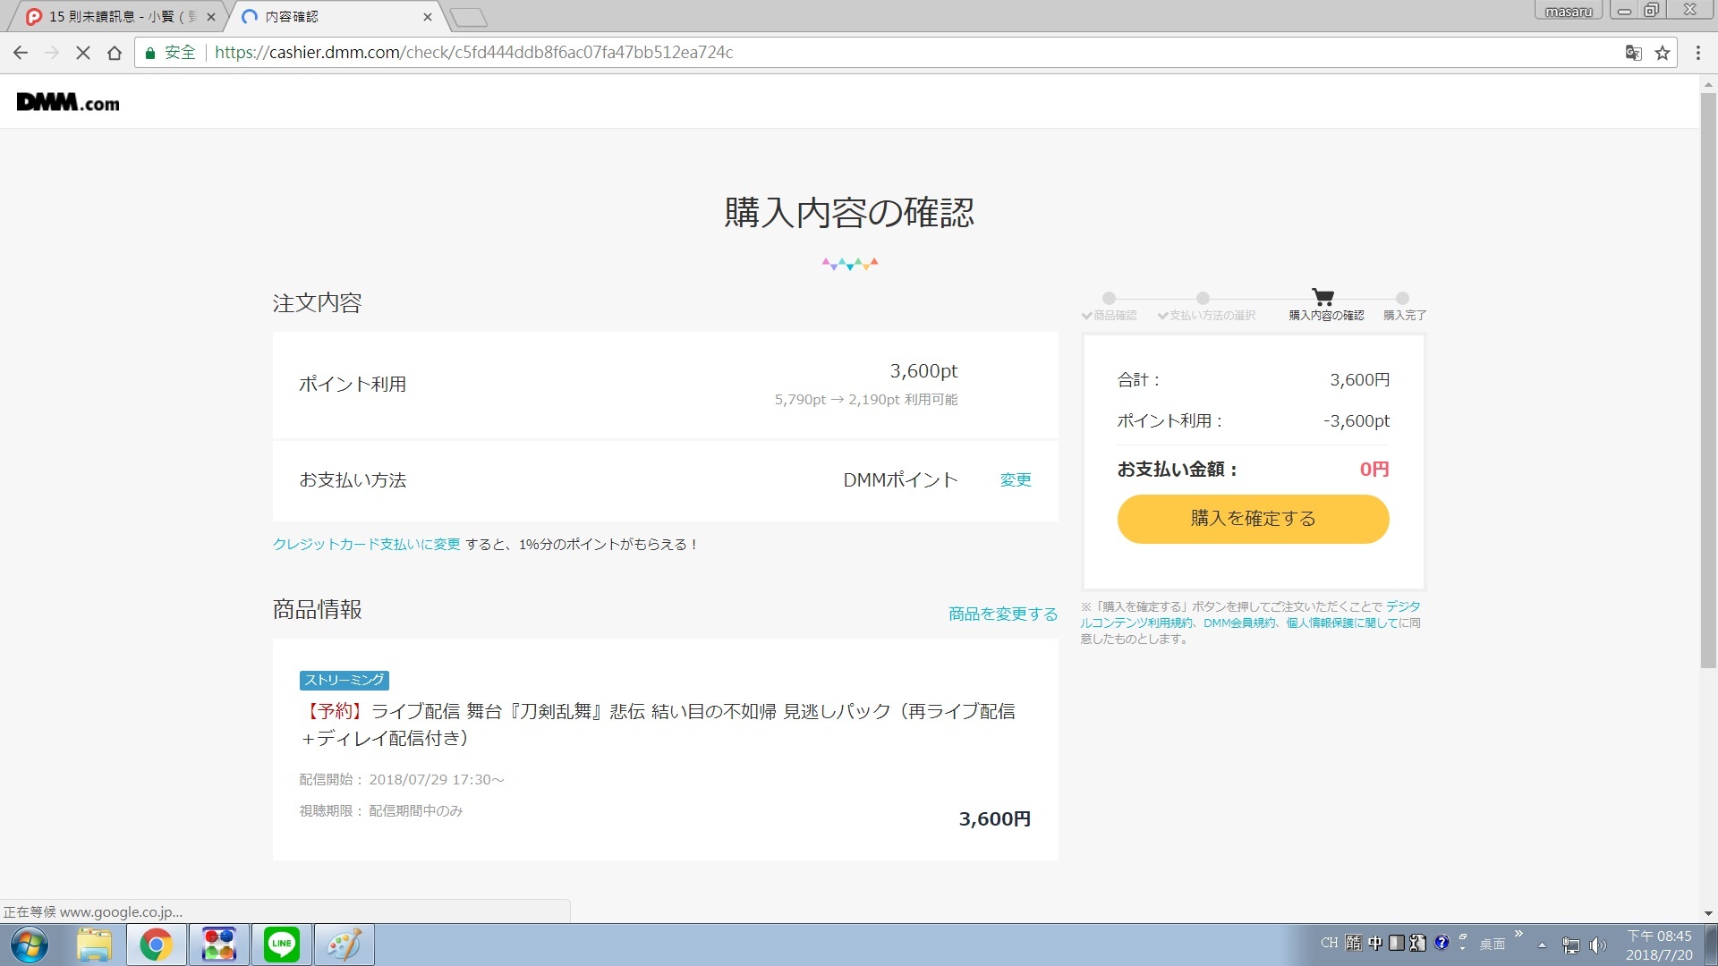Click the DMM.com logo
Viewport: 1718px width, 966px height.
pos(68,103)
